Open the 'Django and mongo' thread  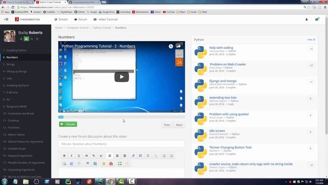(x=223, y=81)
